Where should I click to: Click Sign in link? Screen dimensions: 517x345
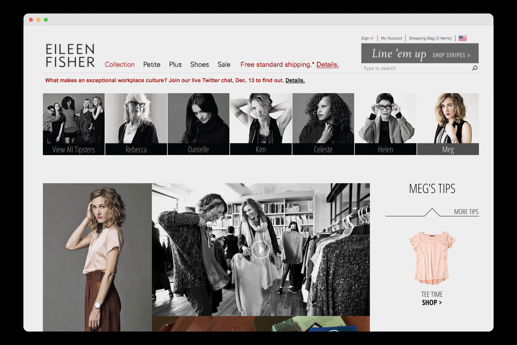367,38
